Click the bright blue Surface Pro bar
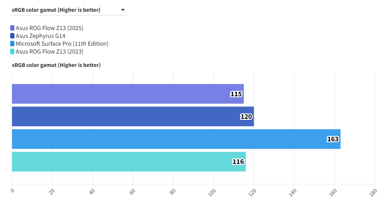 (164, 139)
